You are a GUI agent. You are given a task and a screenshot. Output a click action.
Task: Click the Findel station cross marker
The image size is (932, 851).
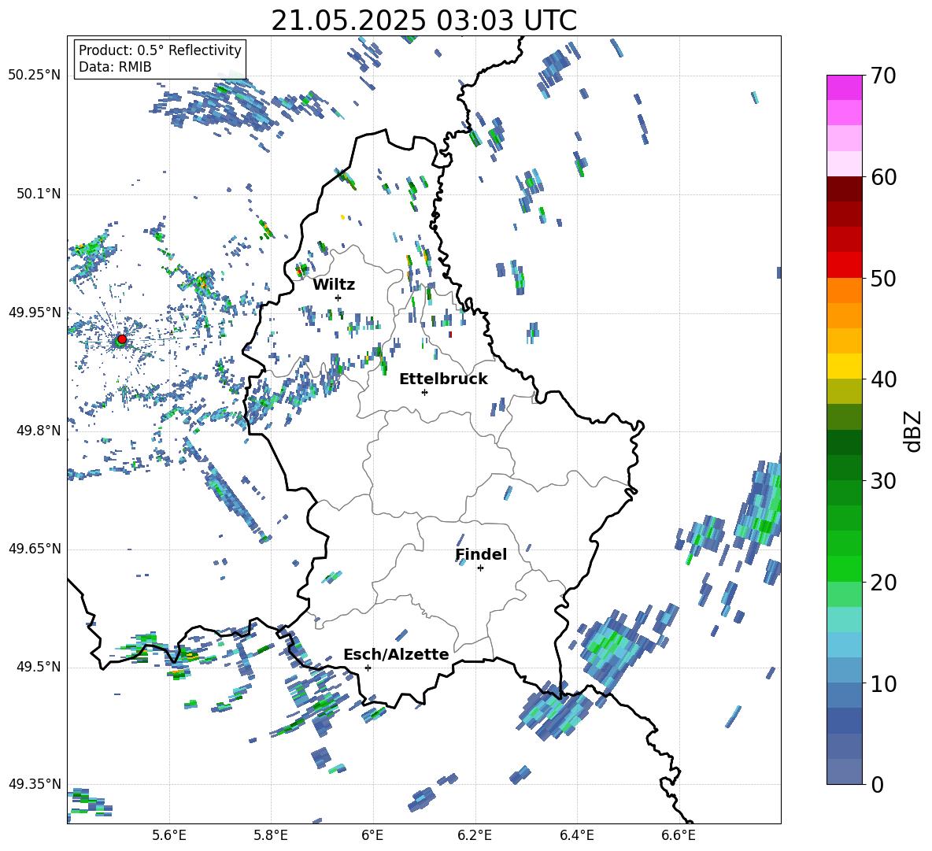pyautogui.click(x=480, y=568)
